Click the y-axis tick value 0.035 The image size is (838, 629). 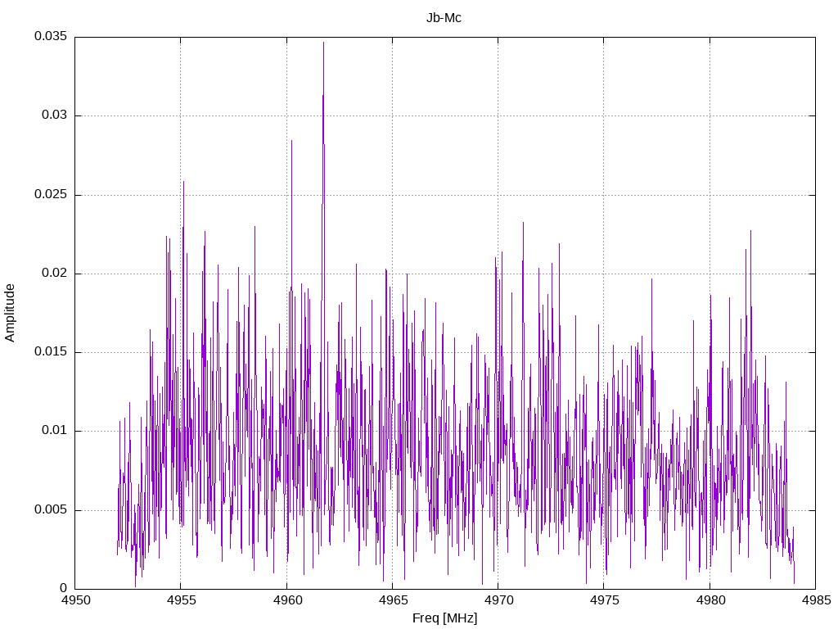pos(51,36)
